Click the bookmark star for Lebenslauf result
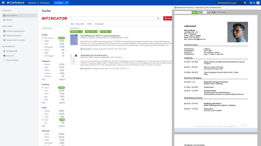The height and width of the screenshot is (146, 261). coord(82,68)
